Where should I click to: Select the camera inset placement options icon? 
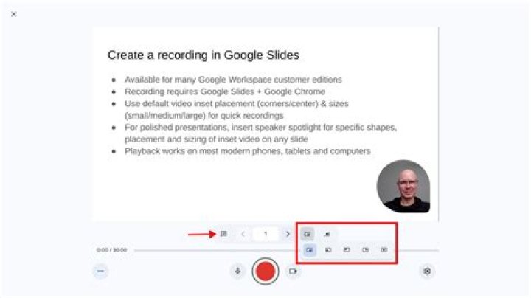(x=308, y=234)
